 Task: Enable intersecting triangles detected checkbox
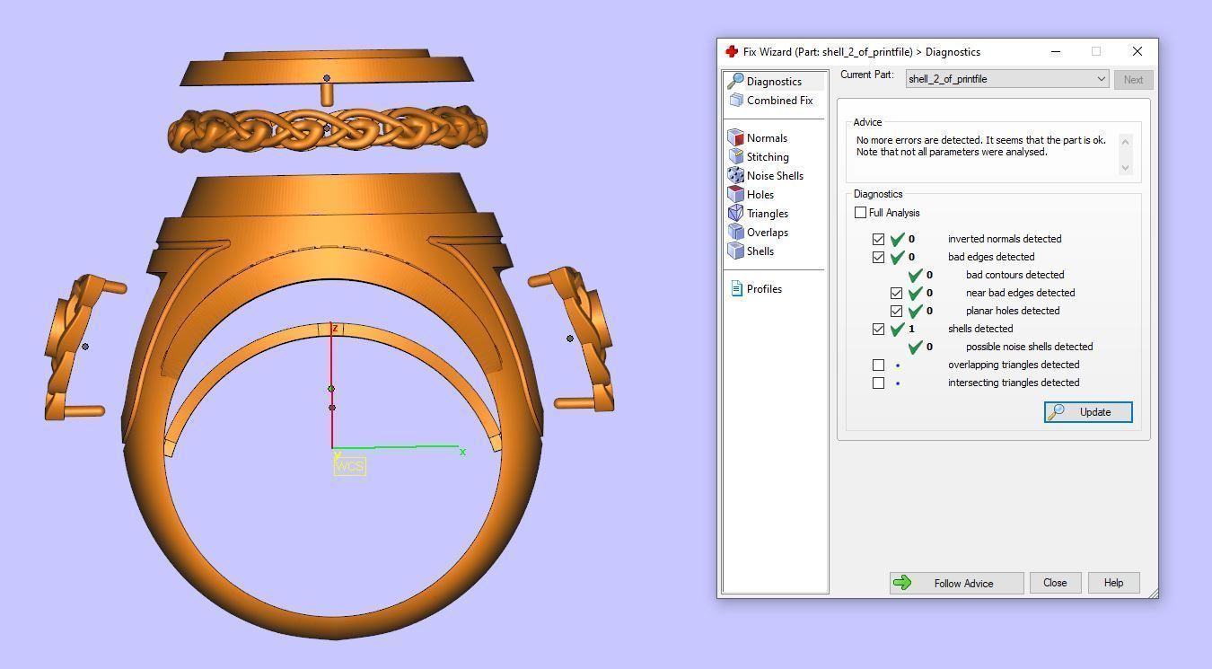(x=878, y=383)
